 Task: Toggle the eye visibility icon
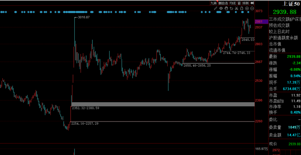pyautogui.click(x=221, y=8)
